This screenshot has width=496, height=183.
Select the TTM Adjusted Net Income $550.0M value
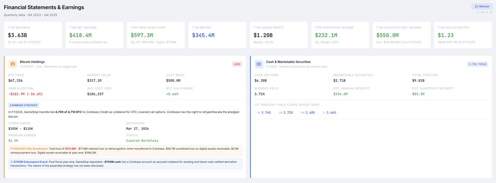pos(387,35)
